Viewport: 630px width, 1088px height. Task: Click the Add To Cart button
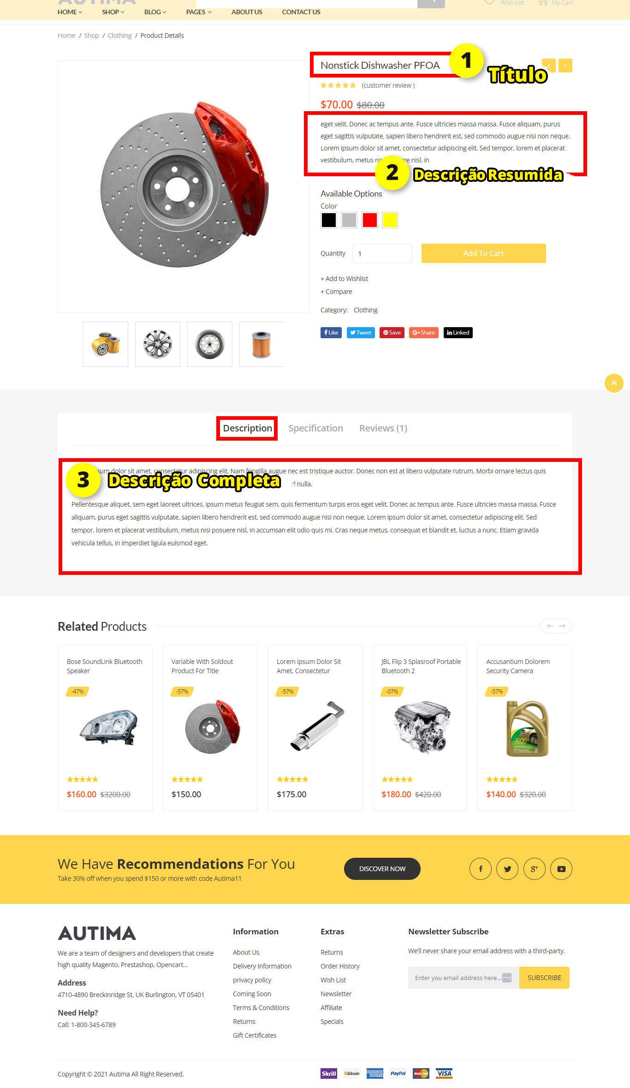[x=483, y=253]
